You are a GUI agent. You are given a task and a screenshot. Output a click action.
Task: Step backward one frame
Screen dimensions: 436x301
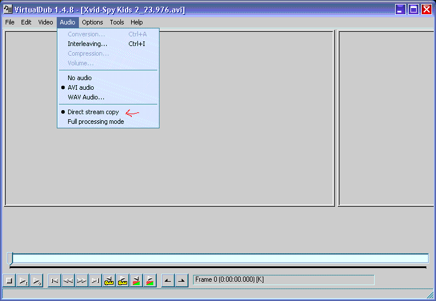pos(68,281)
